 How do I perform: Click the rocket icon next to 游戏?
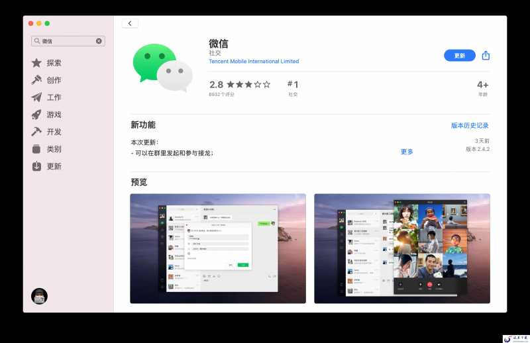(x=36, y=115)
